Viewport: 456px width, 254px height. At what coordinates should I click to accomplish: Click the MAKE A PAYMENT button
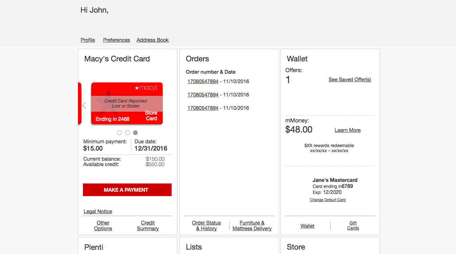point(127,190)
